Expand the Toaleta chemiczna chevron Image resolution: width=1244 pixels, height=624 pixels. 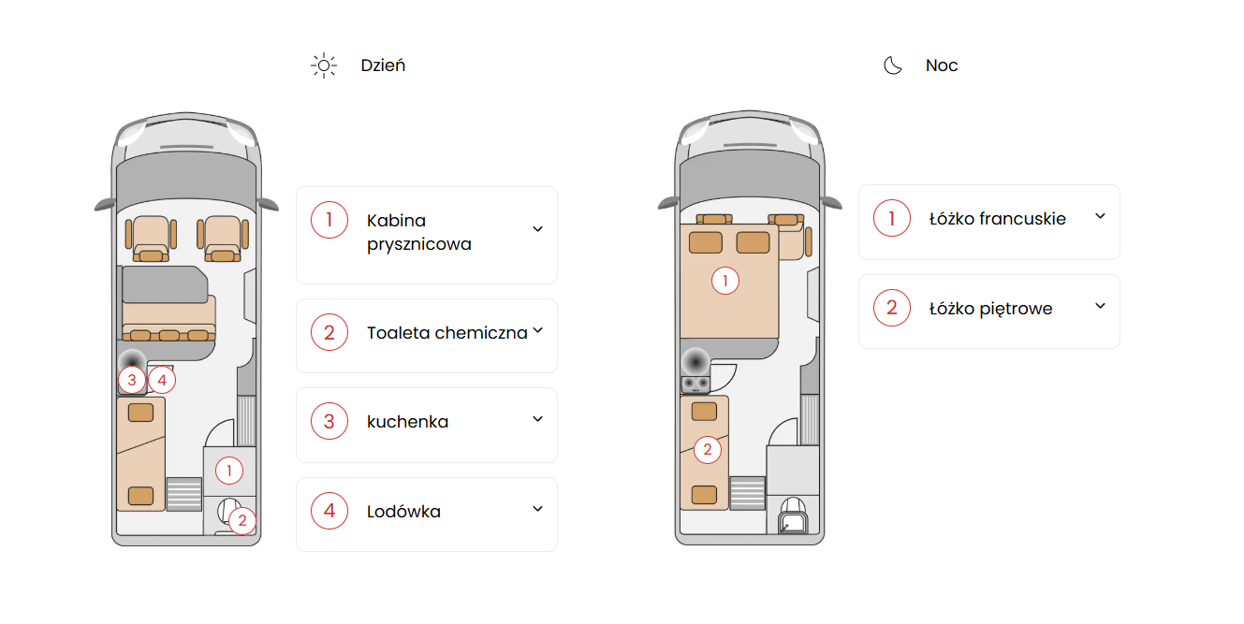pyautogui.click(x=537, y=331)
